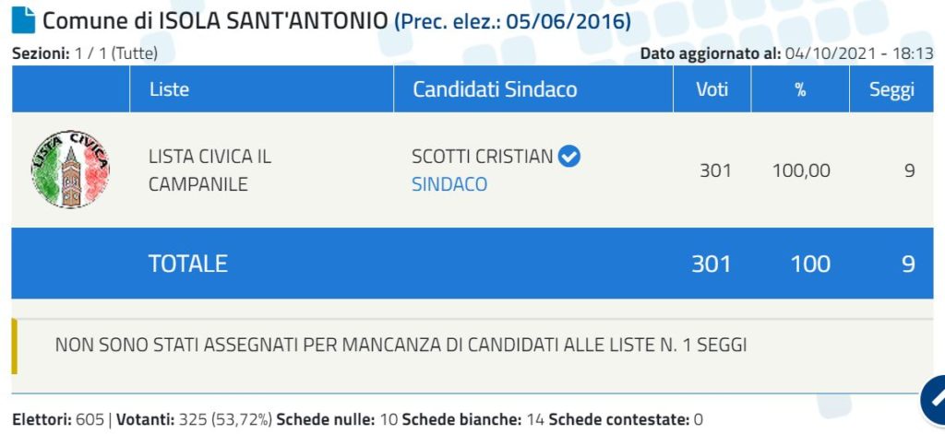Click the SINDACO link under Scotti Cristian
The width and height of the screenshot is (945, 434).
click(x=449, y=184)
